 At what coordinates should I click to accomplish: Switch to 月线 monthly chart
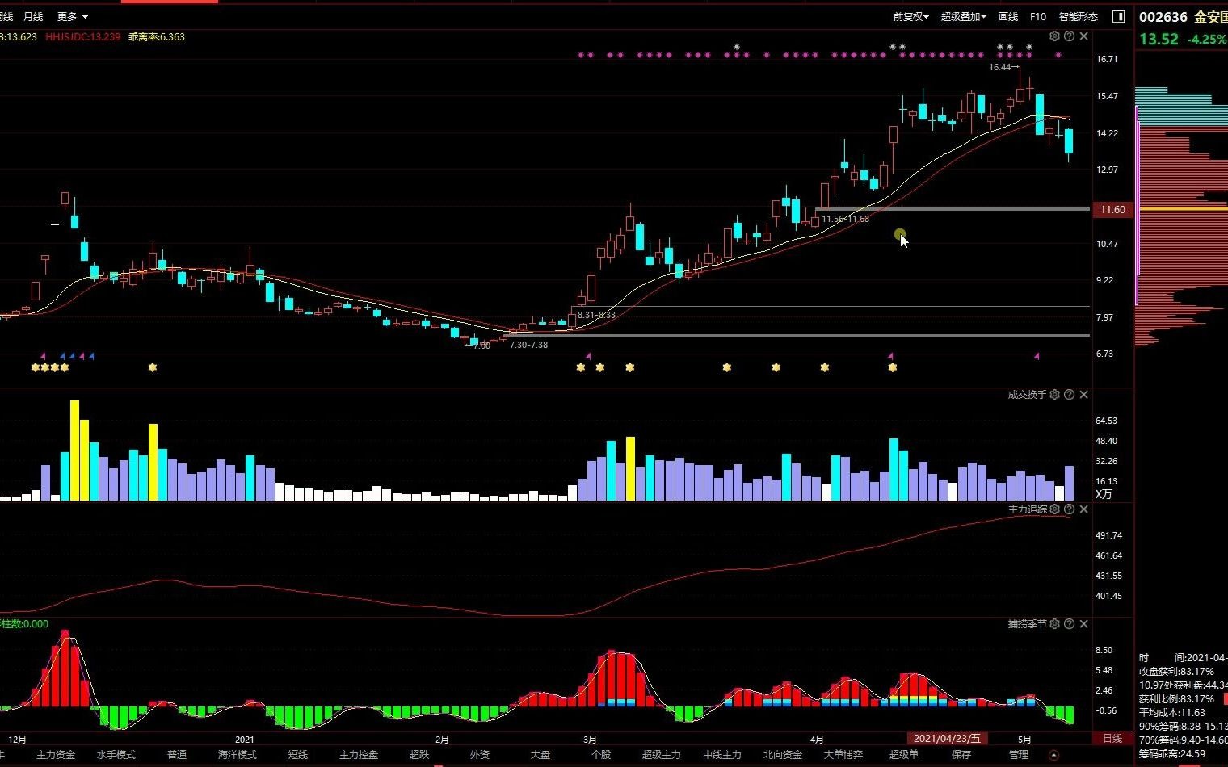[x=33, y=16]
